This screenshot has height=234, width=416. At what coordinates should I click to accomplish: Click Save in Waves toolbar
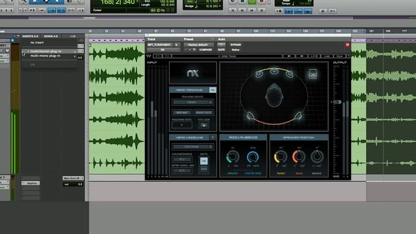(339, 56)
